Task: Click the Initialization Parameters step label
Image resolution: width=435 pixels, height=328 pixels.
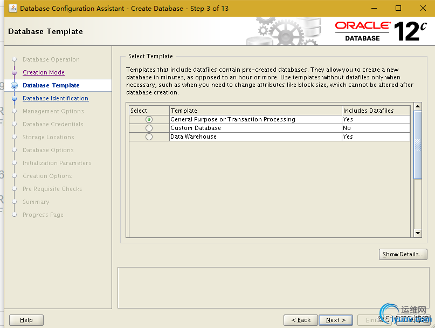Action: pos(57,163)
